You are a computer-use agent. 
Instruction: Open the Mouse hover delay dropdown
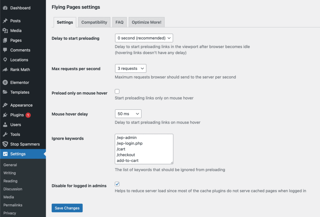[128, 114]
